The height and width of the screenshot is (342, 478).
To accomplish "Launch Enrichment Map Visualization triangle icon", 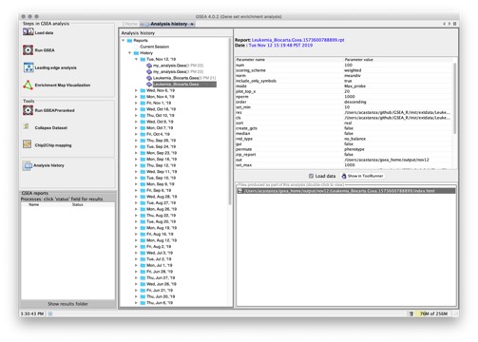I will pyautogui.click(x=28, y=85).
